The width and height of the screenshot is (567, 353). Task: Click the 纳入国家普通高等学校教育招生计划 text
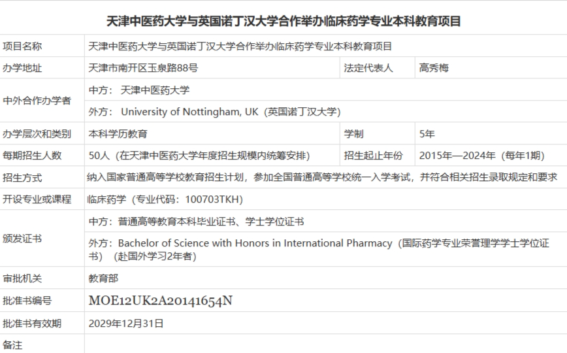click(322, 177)
